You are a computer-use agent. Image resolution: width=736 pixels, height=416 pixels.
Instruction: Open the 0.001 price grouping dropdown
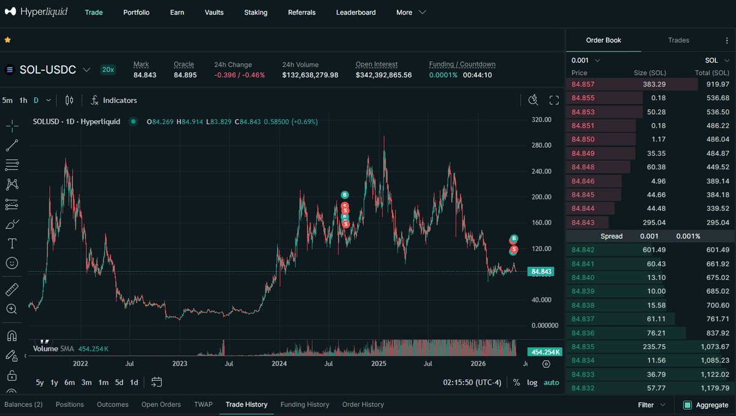pos(586,60)
